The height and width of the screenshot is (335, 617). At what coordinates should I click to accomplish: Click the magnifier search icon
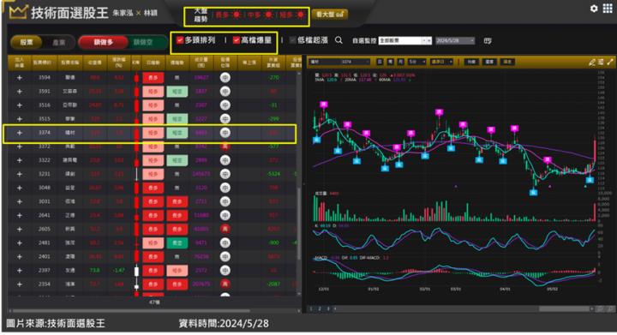pos(338,40)
